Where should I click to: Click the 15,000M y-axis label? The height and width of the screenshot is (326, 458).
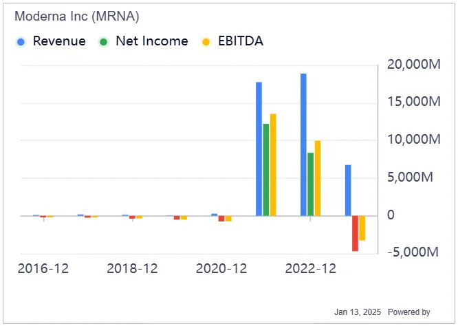[413, 101]
